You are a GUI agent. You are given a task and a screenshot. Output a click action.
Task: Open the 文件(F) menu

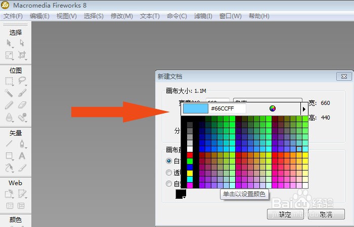pos(13,16)
